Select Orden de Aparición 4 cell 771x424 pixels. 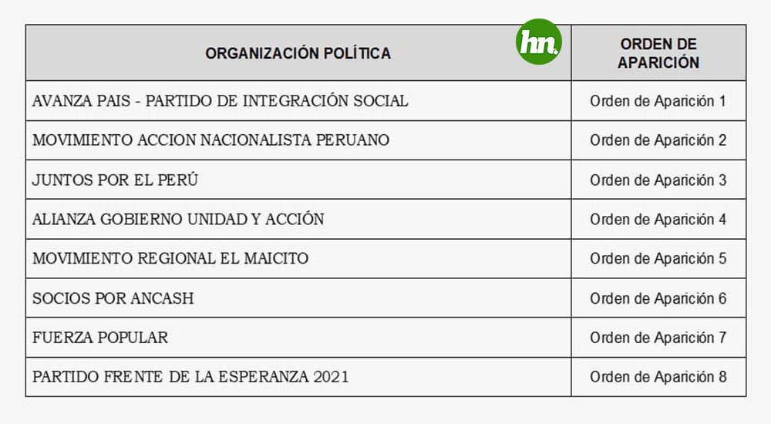tap(658, 219)
